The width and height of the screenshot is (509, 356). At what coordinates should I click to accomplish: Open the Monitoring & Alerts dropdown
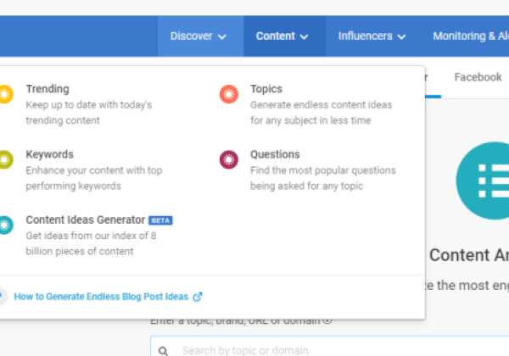[470, 36]
